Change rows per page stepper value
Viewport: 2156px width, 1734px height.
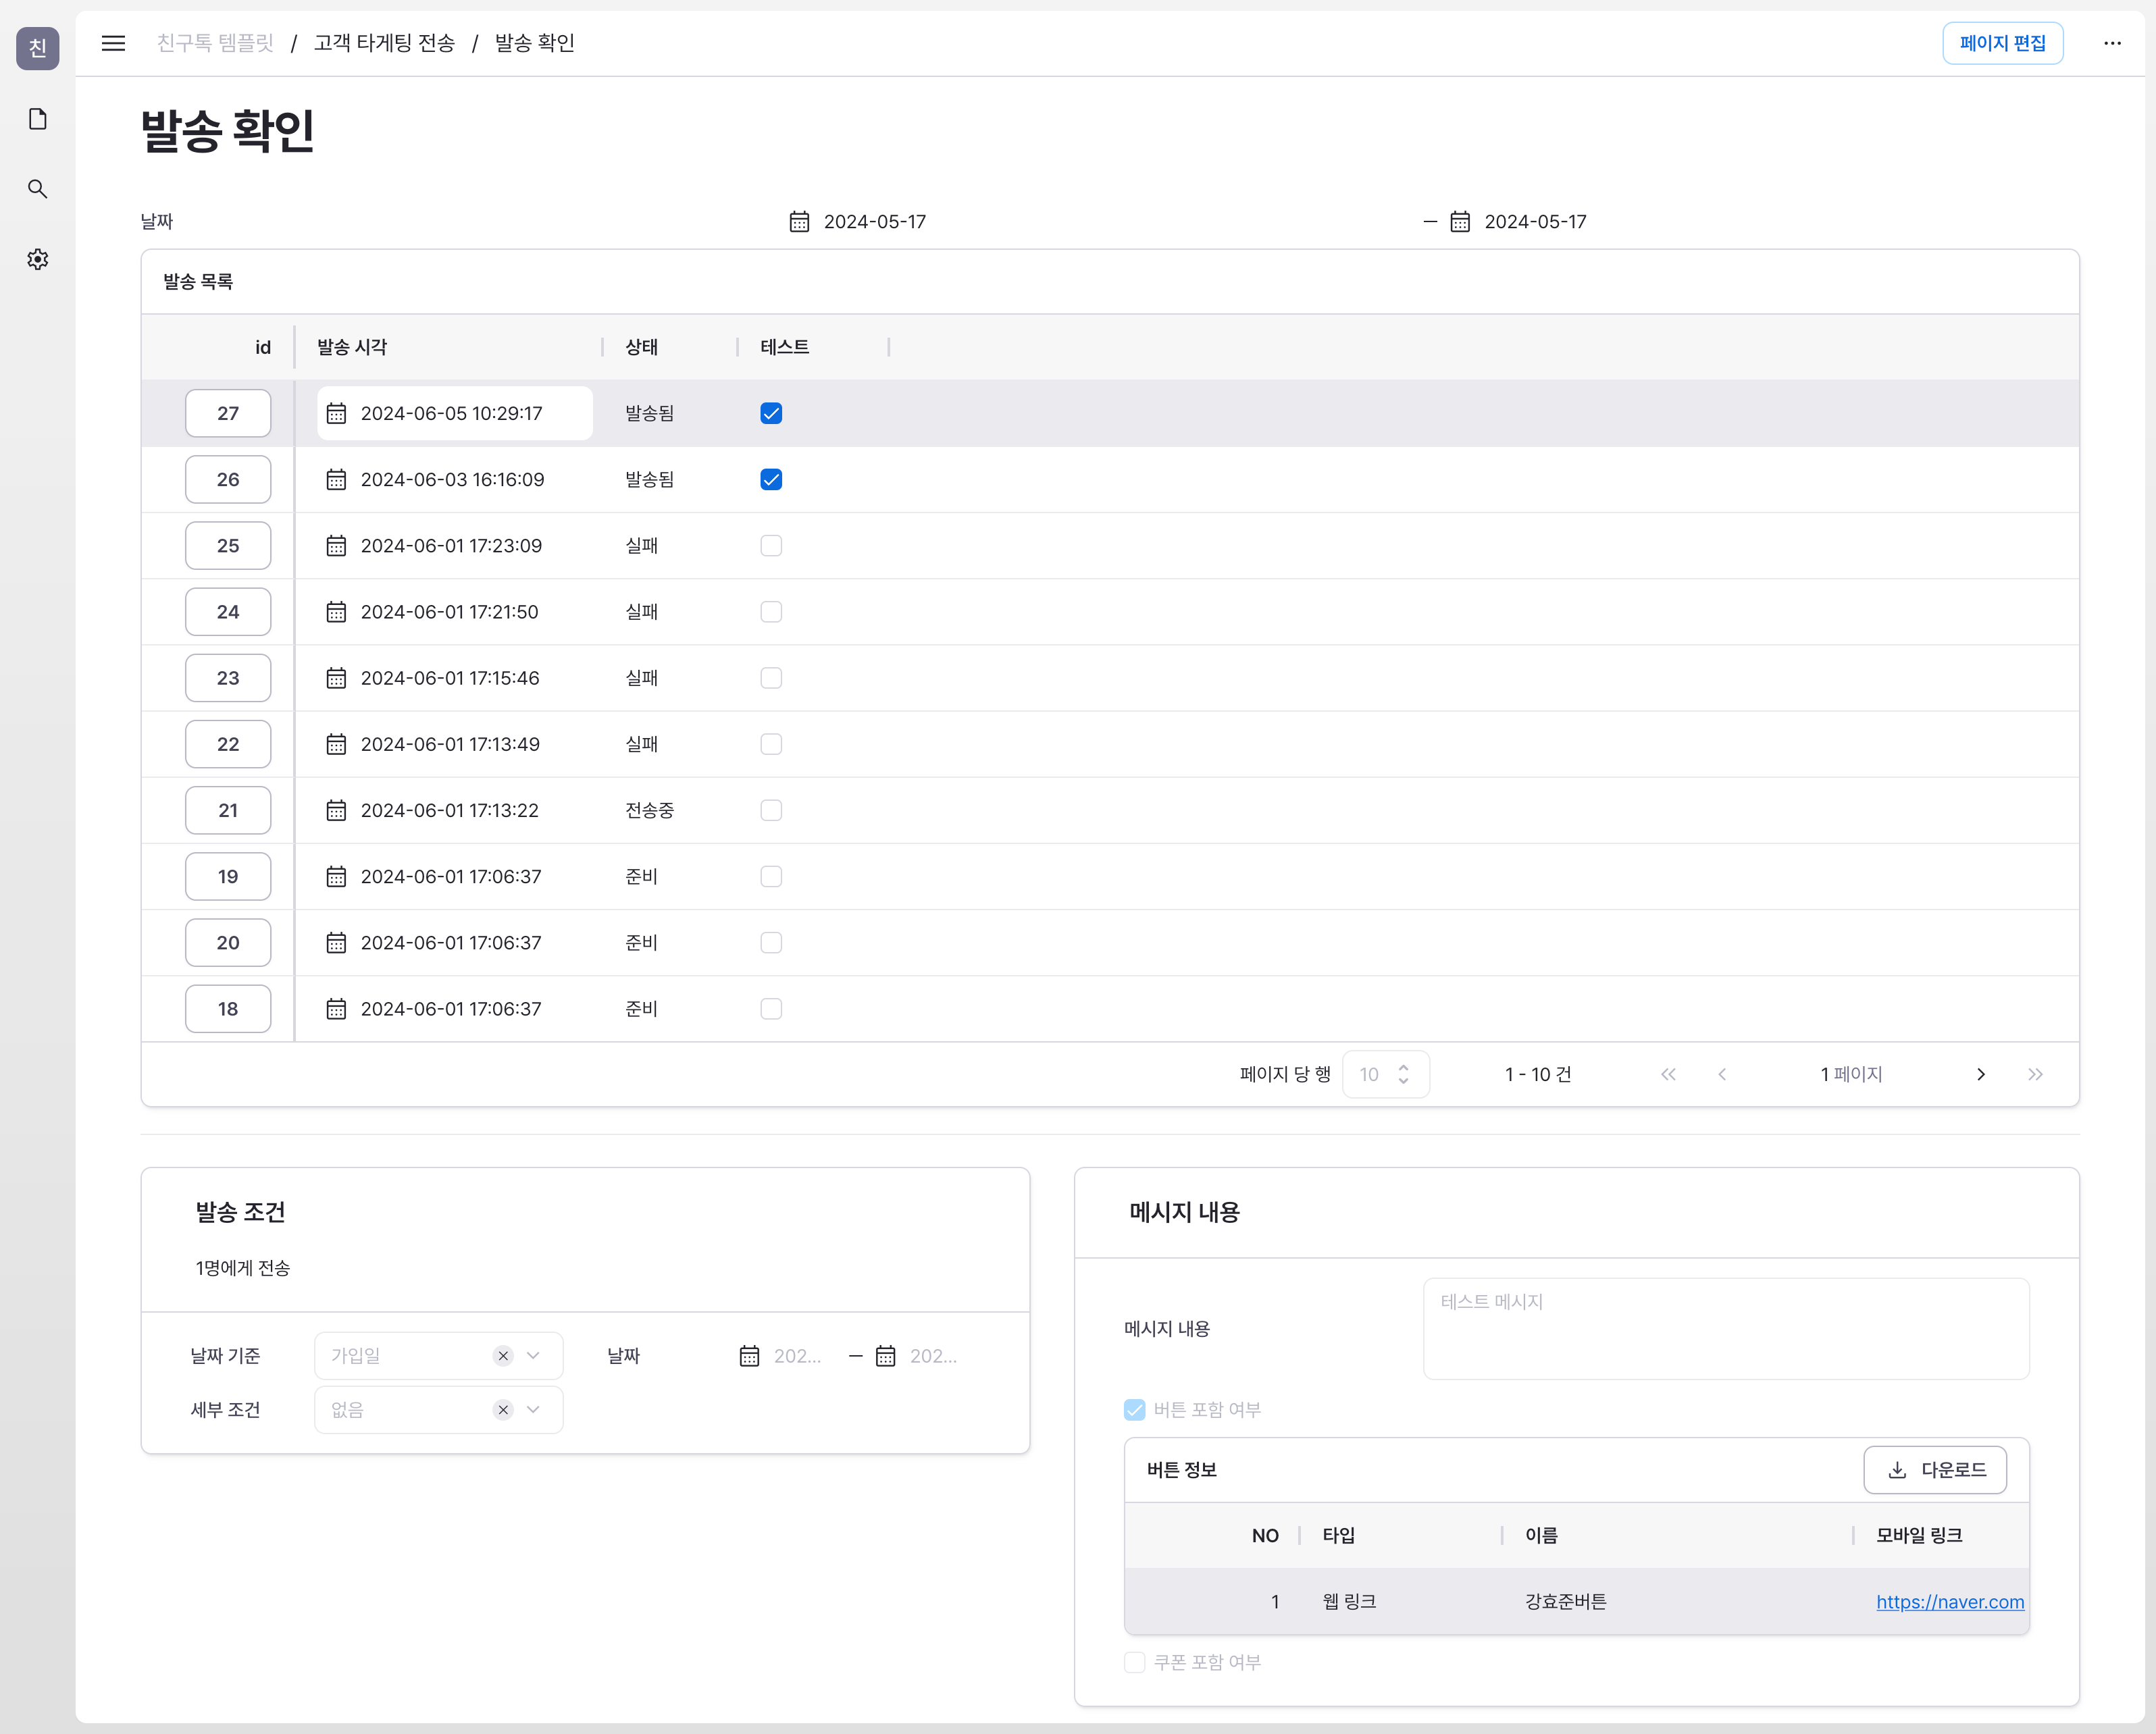[x=1403, y=1074]
